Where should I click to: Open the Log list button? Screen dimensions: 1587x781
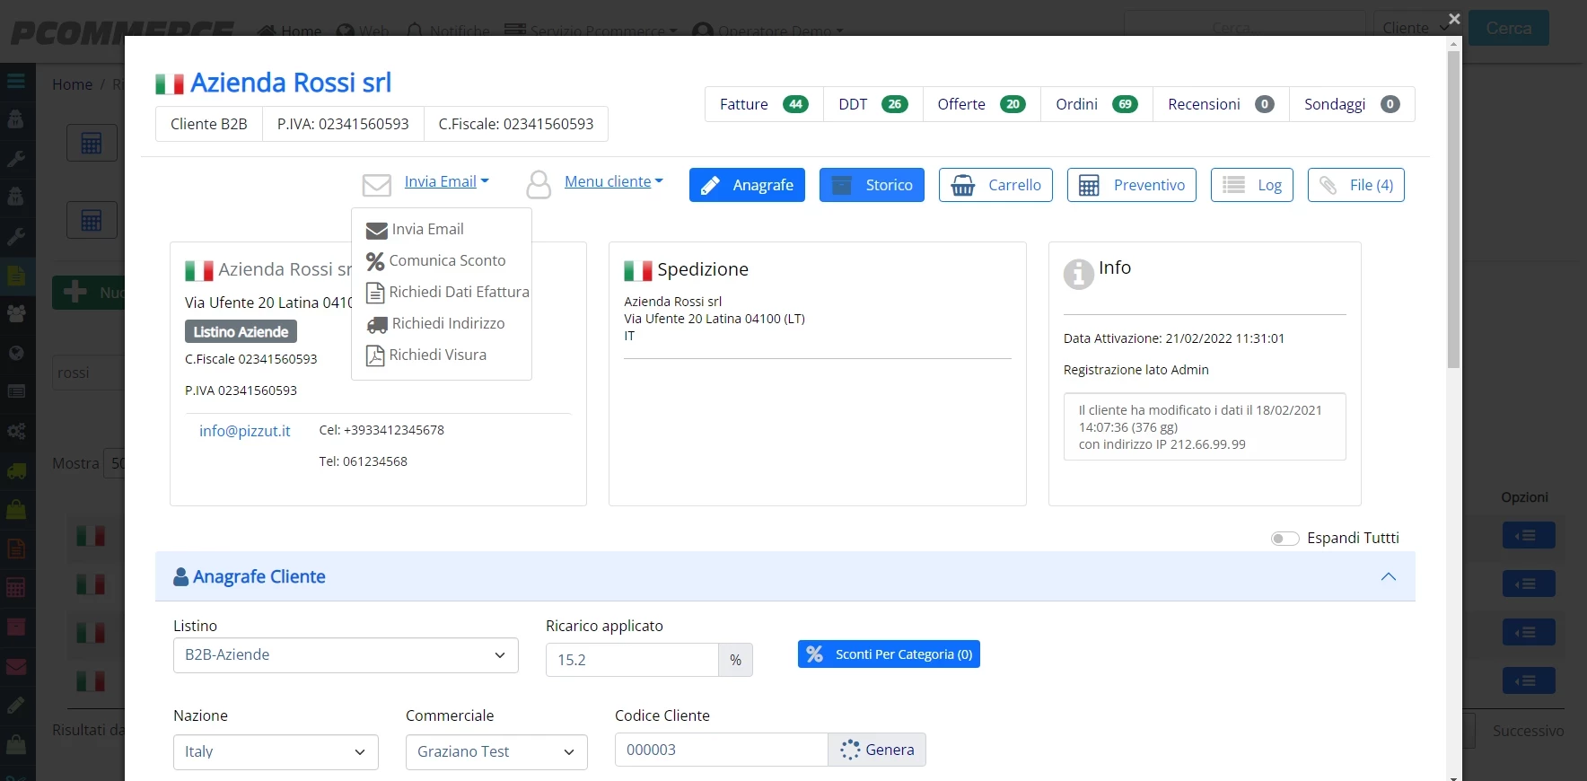click(1251, 185)
